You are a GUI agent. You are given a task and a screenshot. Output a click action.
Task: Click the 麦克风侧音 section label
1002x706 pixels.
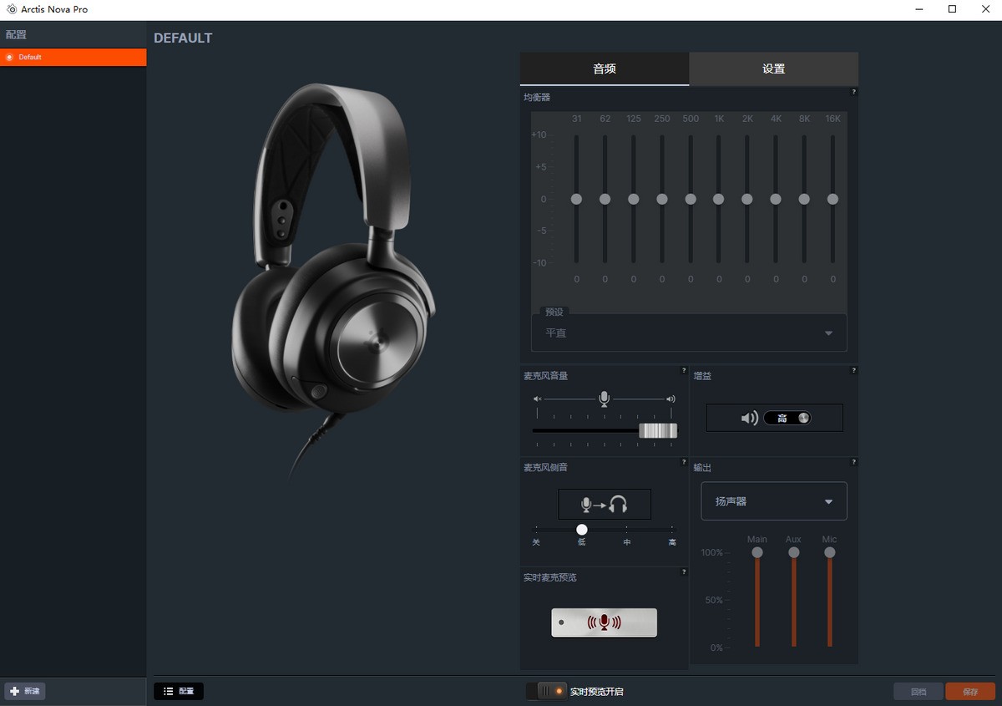pyautogui.click(x=545, y=467)
